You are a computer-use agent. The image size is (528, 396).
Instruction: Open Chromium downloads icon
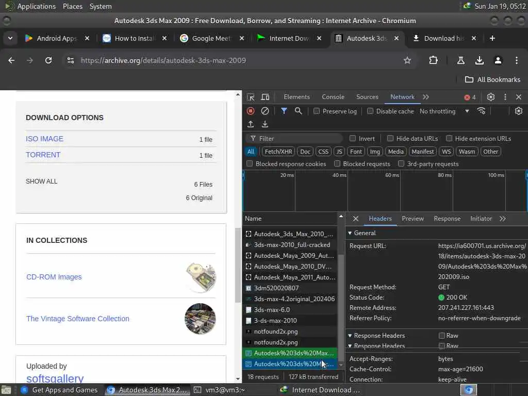[479, 60]
